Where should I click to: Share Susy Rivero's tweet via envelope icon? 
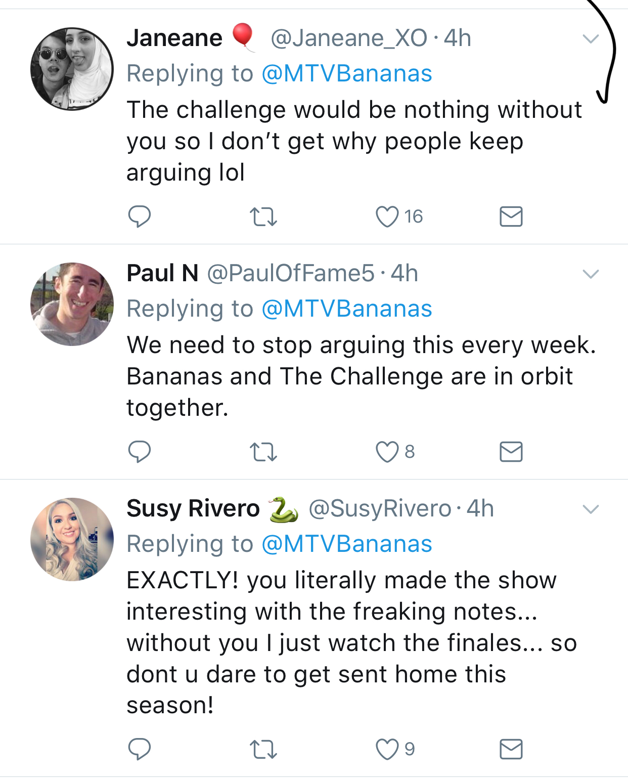511,749
